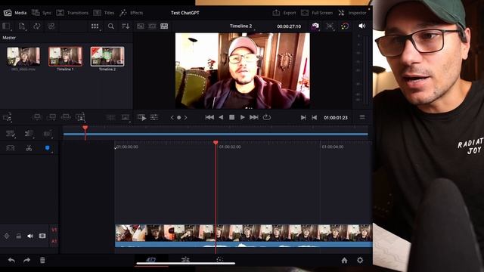Open the Sync bin tab
The height and width of the screenshot is (272, 484).
[42, 13]
